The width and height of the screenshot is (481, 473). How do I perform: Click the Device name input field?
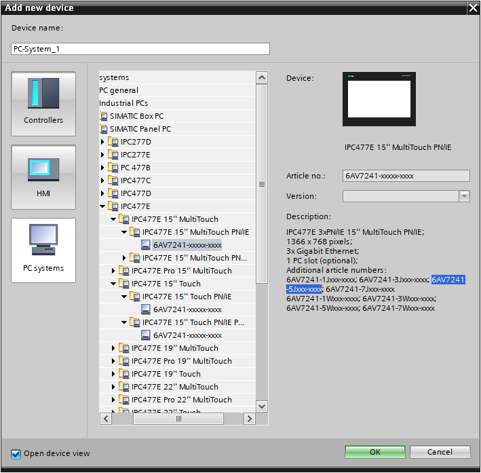click(x=140, y=49)
